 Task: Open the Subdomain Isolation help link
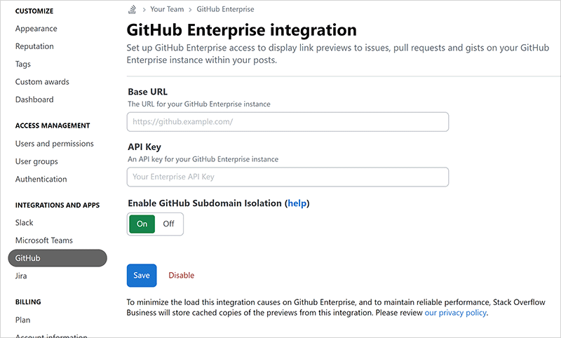click(297, 203)
